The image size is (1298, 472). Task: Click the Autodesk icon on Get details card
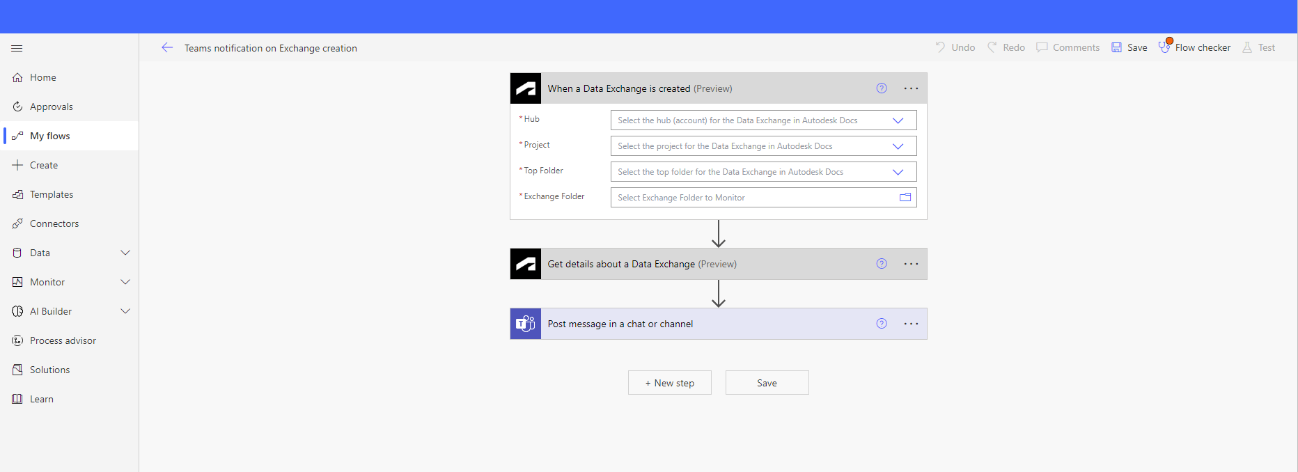pyautogui.click(x=526, y=264)
